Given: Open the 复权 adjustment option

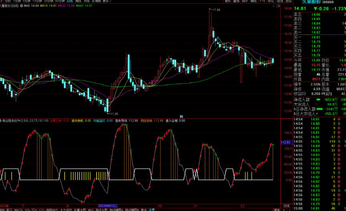Looking at the screenshot, I should click(228, 1).
